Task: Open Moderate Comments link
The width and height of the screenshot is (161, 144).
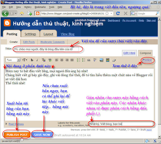Action: point(53,42)
